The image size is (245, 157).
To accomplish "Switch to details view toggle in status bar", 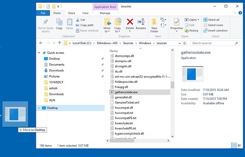I will tap(234, 146).
